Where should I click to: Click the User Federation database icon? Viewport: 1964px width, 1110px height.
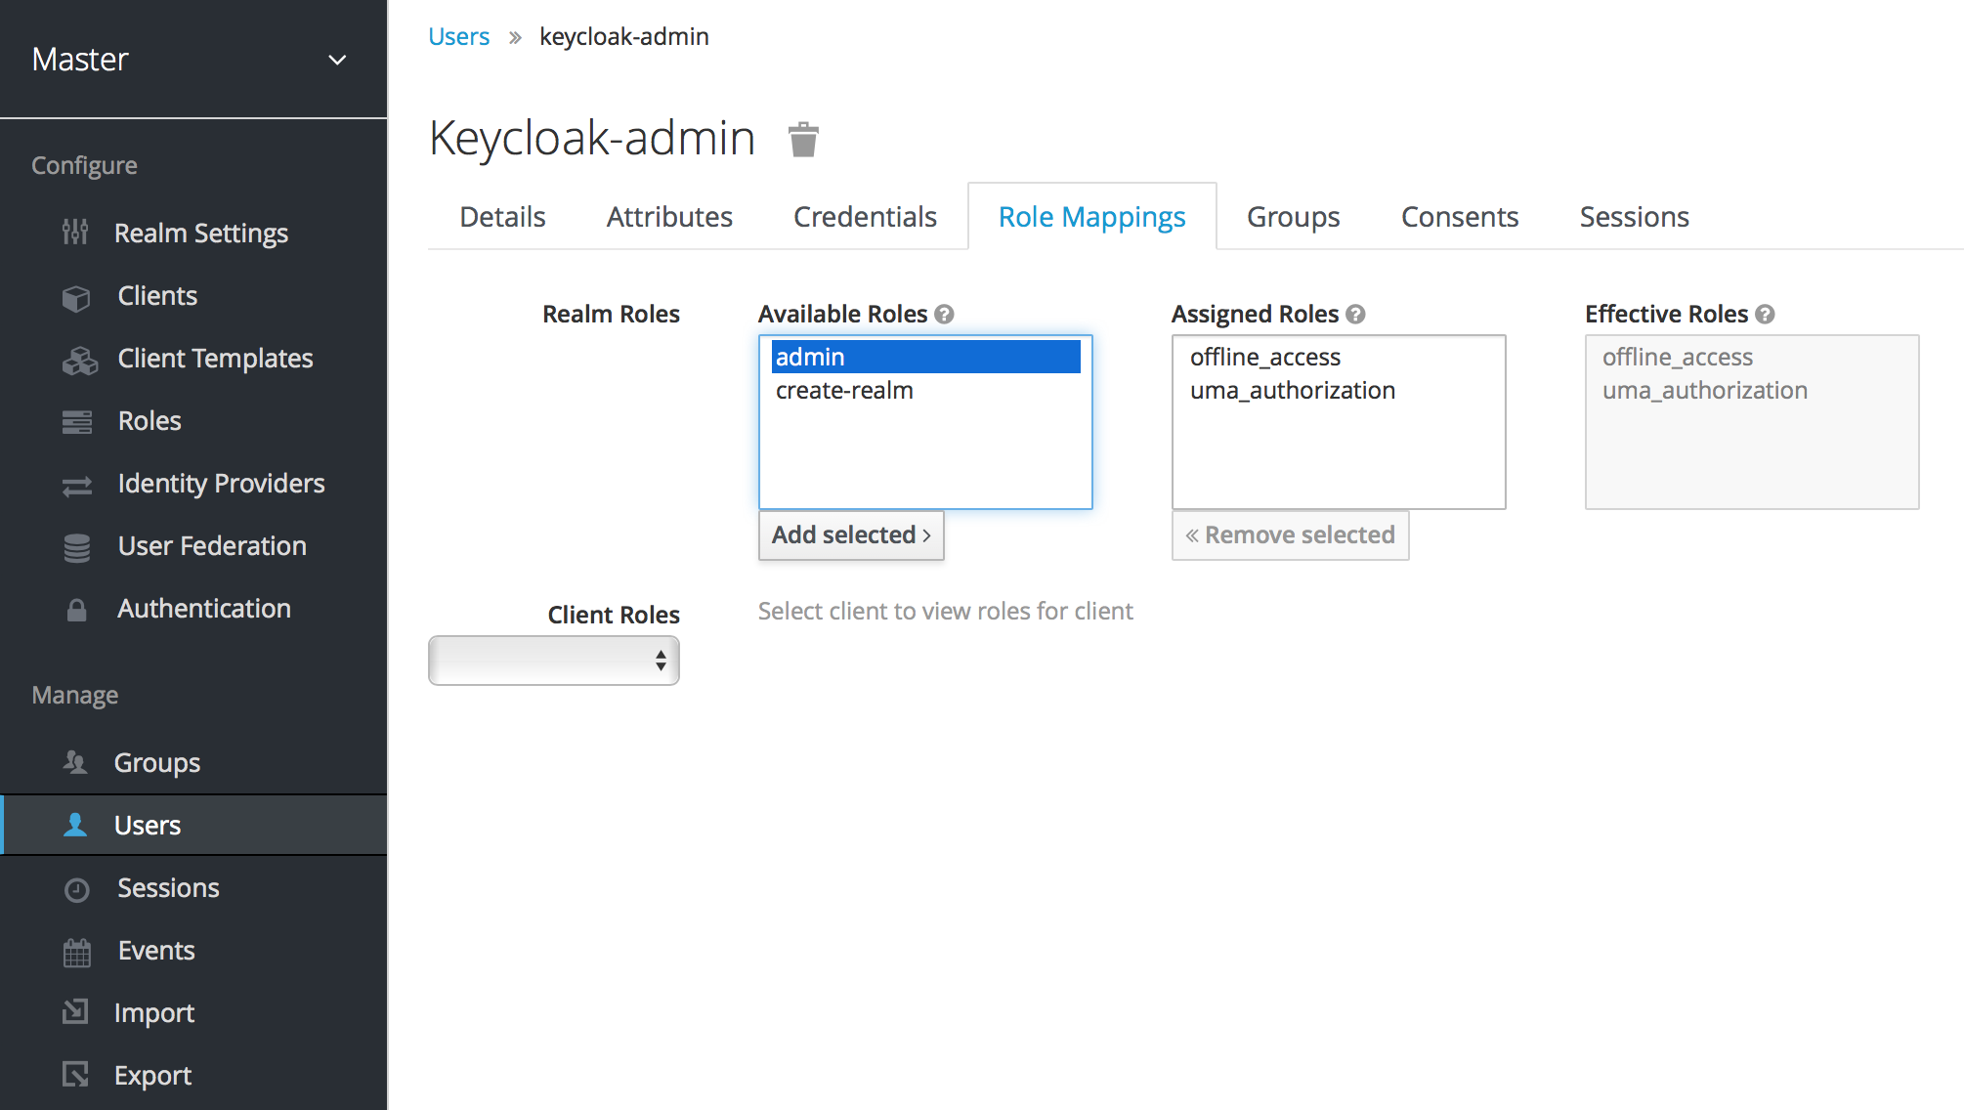(76, 547)
